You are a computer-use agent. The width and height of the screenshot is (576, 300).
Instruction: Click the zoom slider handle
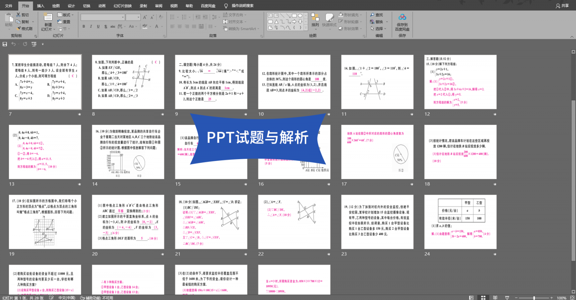pyautogui.click(x=534, y=298)
